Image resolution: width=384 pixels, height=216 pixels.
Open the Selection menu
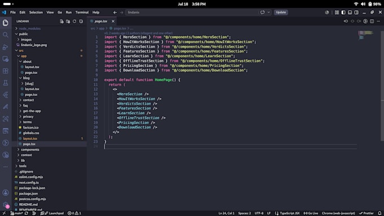[x=36, y=12]
